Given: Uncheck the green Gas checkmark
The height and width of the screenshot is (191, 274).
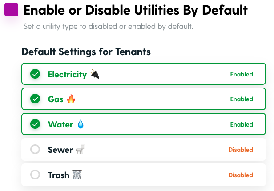Looking at the screenshot, I should point(35,99).
